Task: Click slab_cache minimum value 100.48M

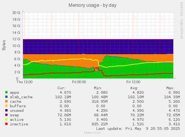Action: coord(99,97)
